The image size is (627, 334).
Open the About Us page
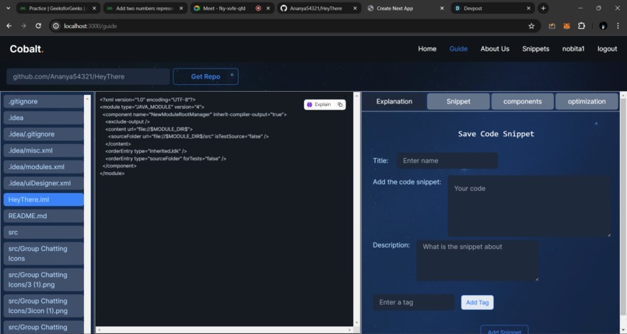pyautogui.click(x=495, y=49)
